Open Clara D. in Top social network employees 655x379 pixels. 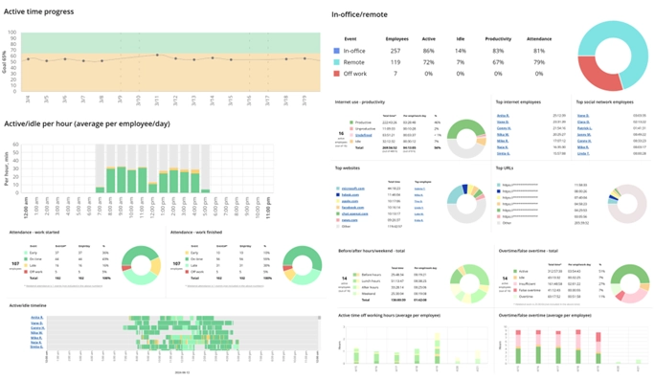point(583,122)
